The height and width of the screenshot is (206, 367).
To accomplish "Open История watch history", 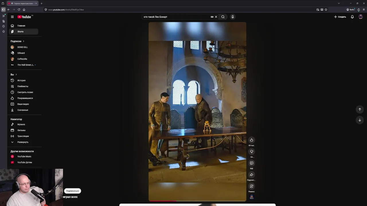I will tap(23, 80).
